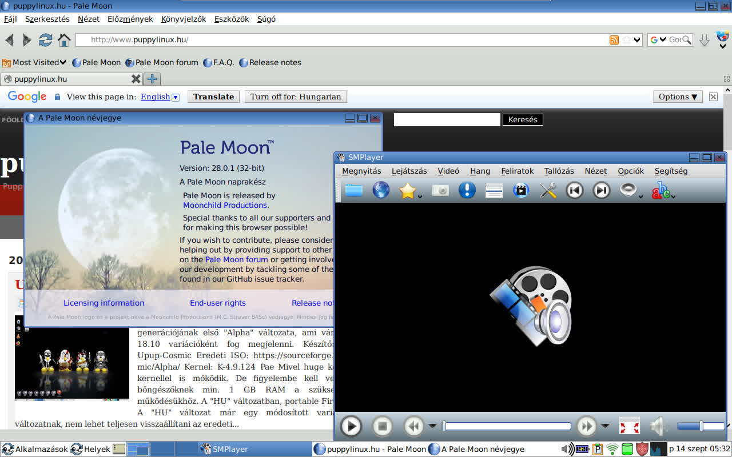Open the Hang menu in SMPlayer
732x457 pixels.
click(480, 171)
